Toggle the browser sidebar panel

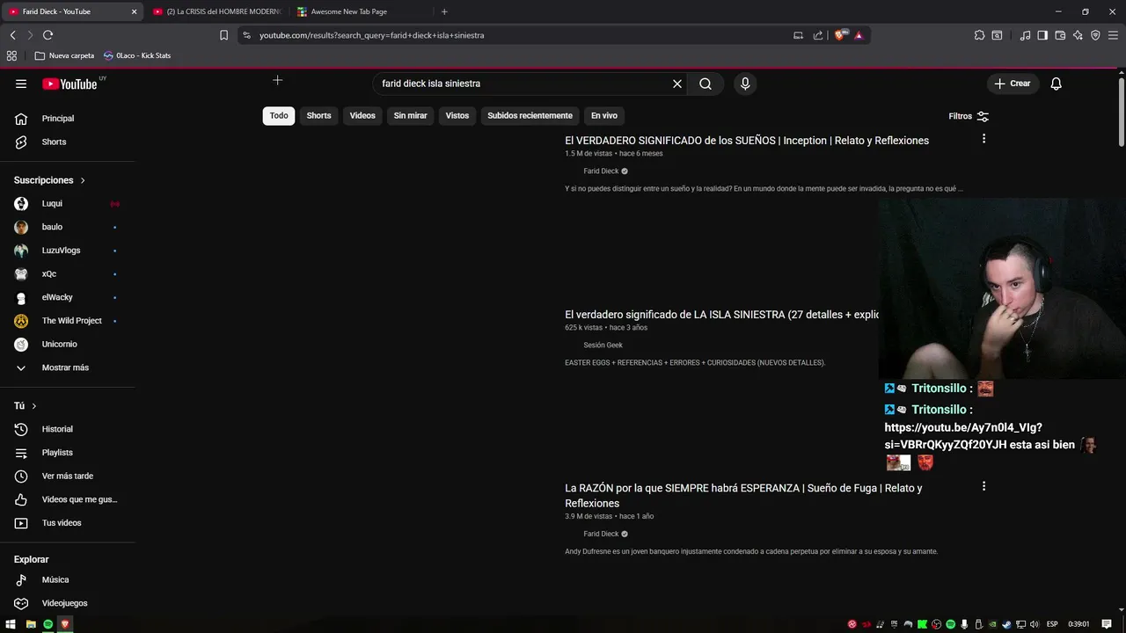click(x=1042, y=35)
